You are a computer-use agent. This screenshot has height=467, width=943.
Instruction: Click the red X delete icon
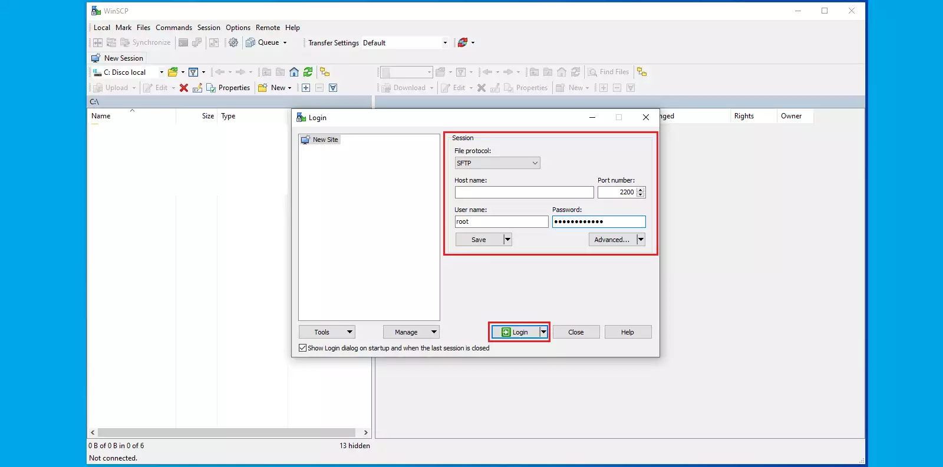(184, 88)
